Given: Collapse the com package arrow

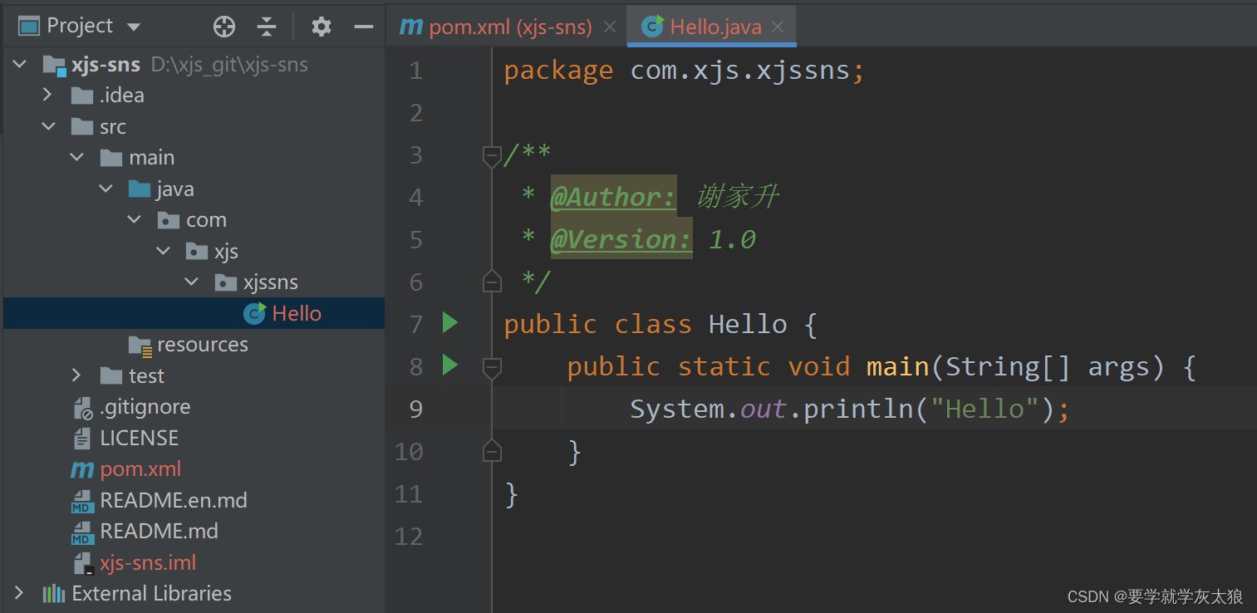Looking at the screenshot, I should (135, 219).
